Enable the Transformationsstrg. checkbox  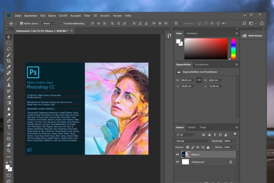pyautogui.click(x=61, y=23)
